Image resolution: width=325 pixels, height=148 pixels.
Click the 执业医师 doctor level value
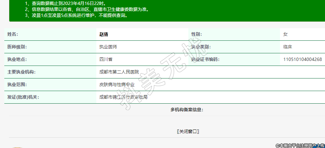pos(108,47)
